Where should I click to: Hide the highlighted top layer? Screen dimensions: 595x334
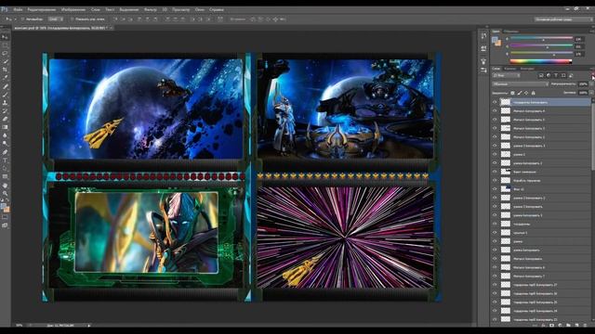click(495, 102)
